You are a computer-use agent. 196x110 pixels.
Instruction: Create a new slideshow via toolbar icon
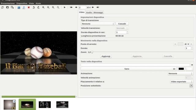2,7
